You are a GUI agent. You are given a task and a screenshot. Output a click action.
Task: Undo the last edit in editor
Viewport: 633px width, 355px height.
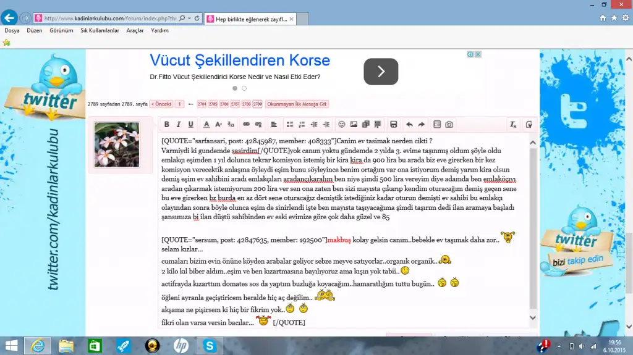(x=409, y=125)
